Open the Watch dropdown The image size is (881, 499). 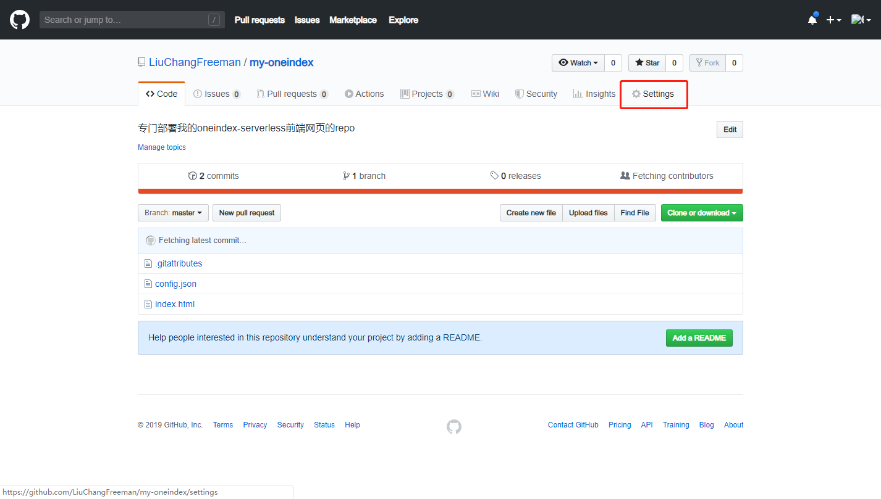(x=578, y=63)
